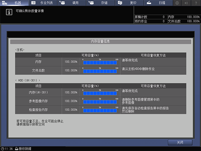
Task: Switch to the 存储 tab
Action: click(x=101, y=3)
